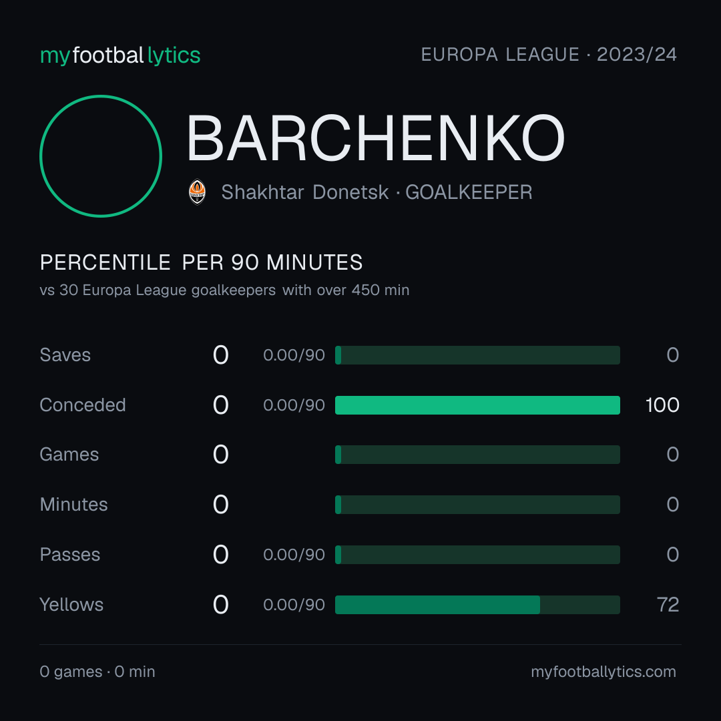Click the Shakhtar Donetsk club crest icon
This screenshot has width=721, height=721.
click(197, 192)
